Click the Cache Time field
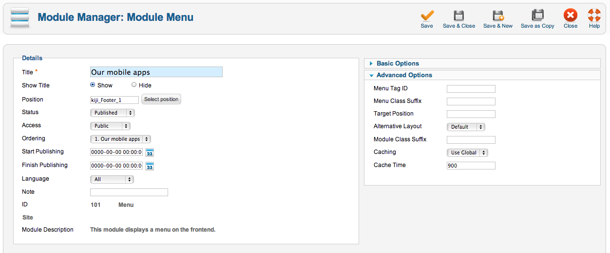Image resolution: width=610 pixels, height=253 pixels. [x=471, y=166]
